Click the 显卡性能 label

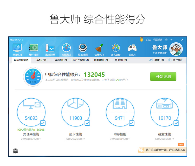click(75, 134)
